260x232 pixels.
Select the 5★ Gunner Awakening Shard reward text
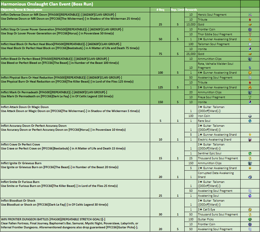(213, 87)
